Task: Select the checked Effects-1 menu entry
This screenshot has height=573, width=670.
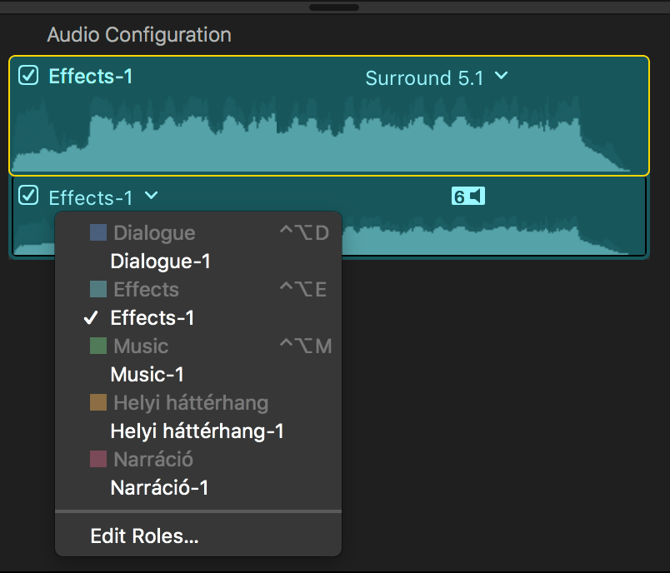Action: pyautogui.click(x=198, y=318)
